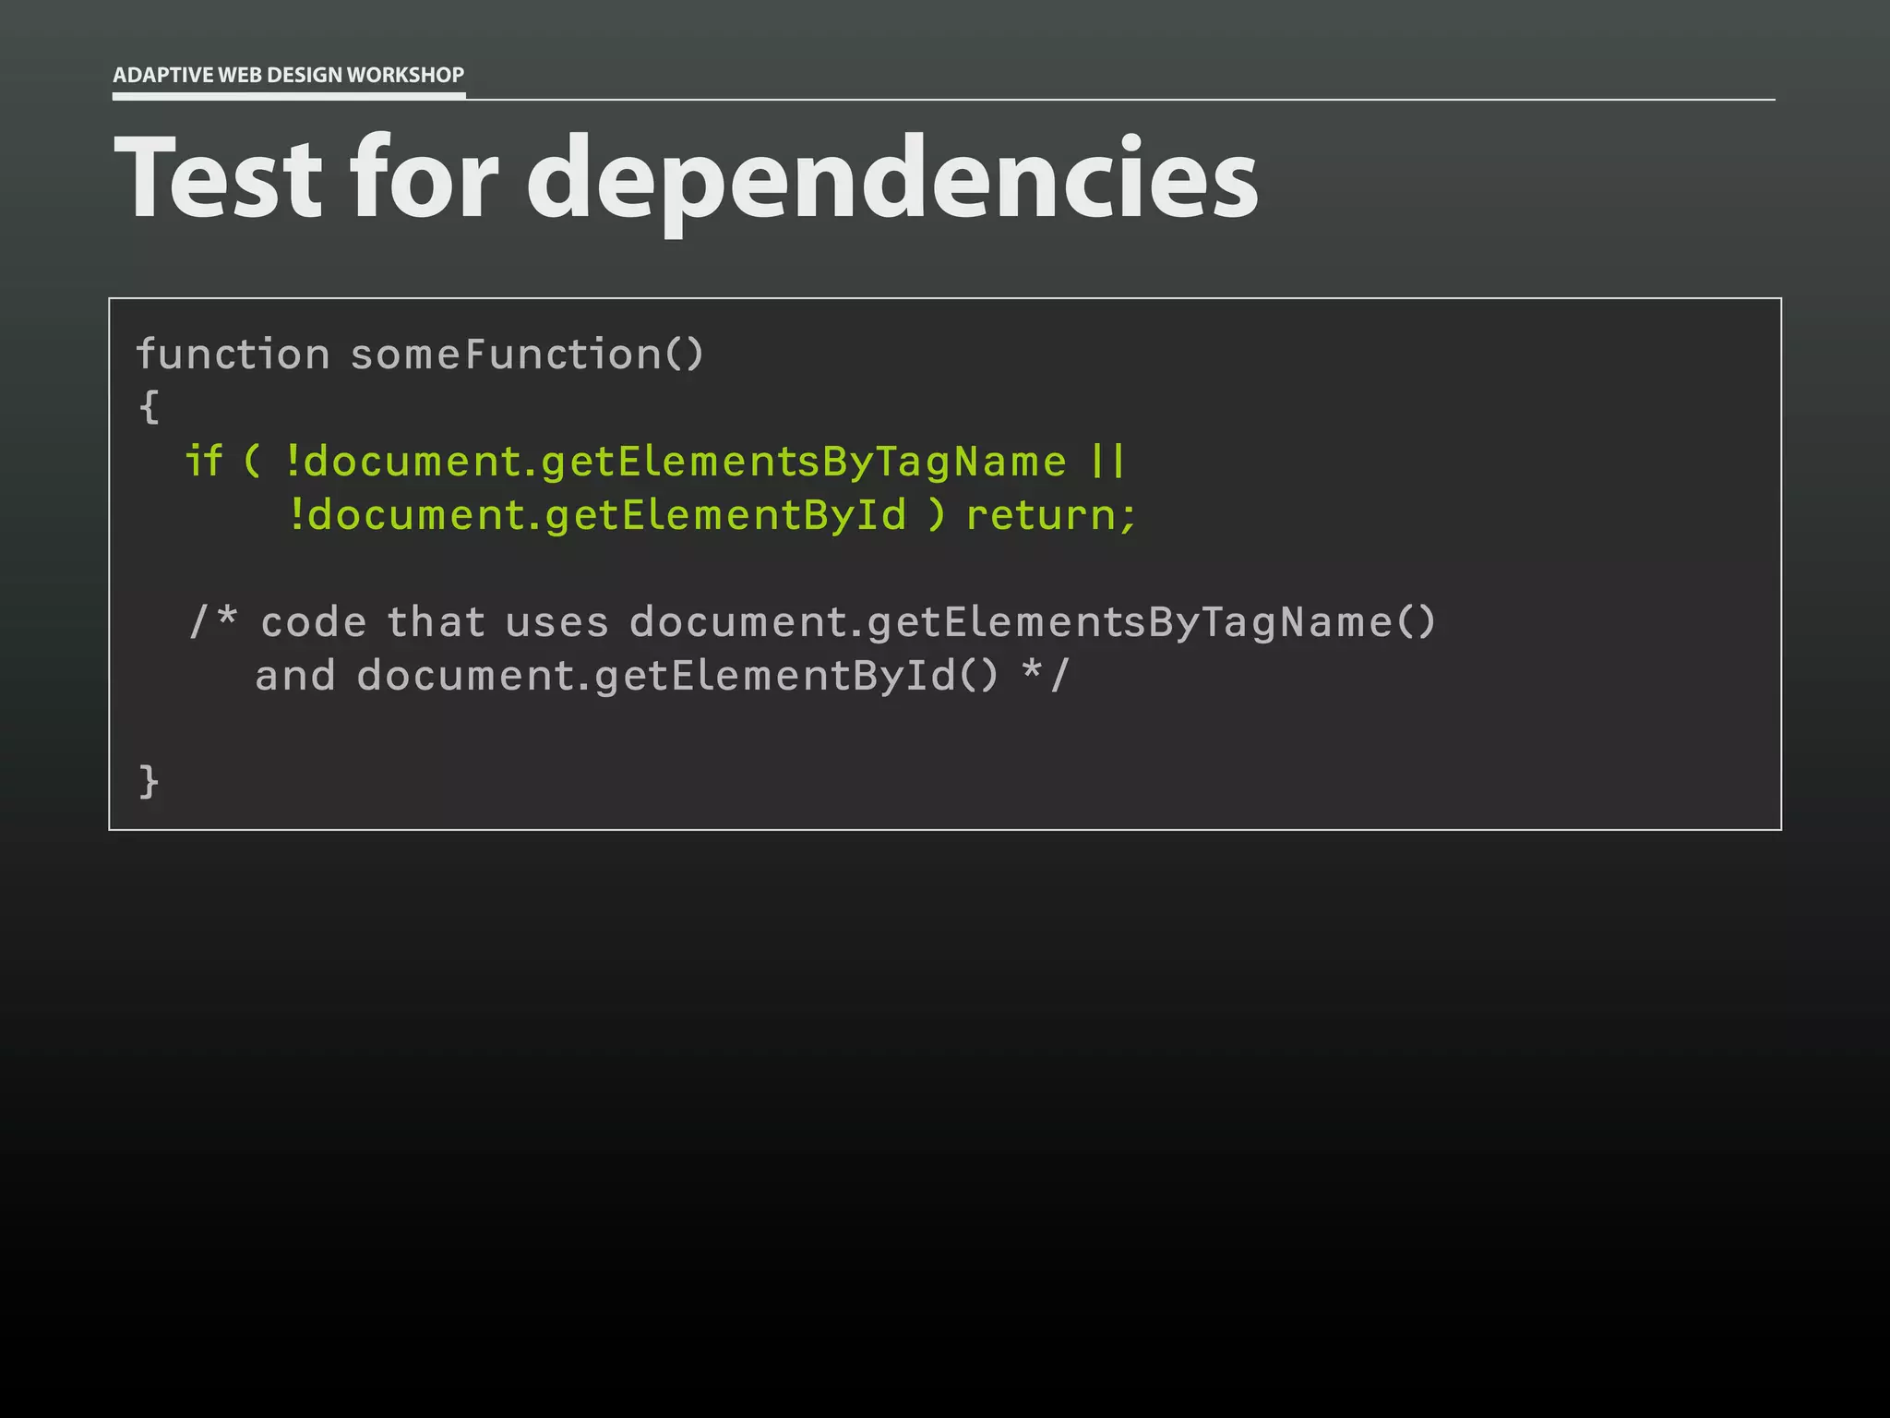Screen dimensions: 1890x1418
Task: Click the 'and document.getElementById() */' comment line
Action: 662,676
